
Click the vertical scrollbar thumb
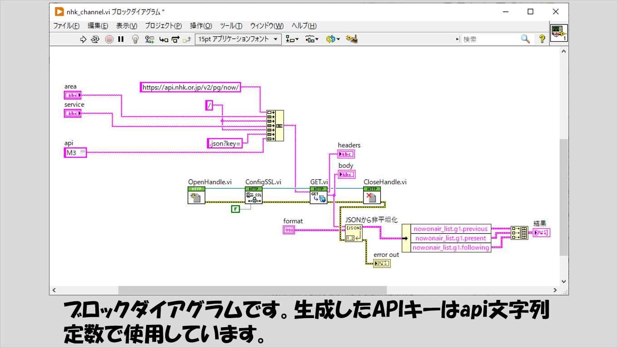coord(564,197)
